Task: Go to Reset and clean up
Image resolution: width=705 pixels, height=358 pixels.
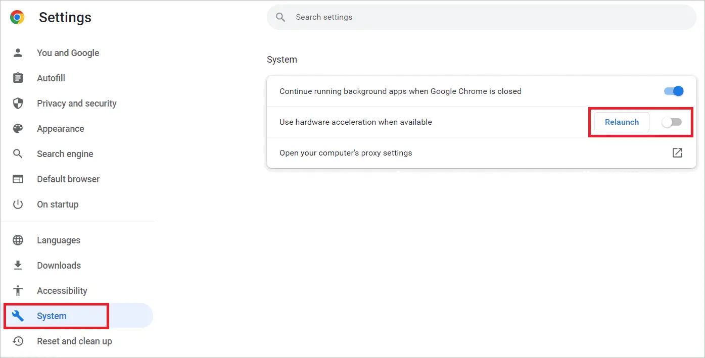Action: 74,341
